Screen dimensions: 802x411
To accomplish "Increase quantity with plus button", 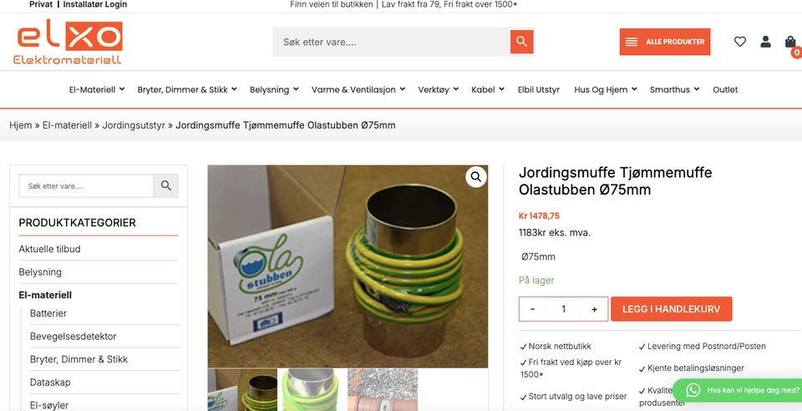I will click(x=594, y=309).
